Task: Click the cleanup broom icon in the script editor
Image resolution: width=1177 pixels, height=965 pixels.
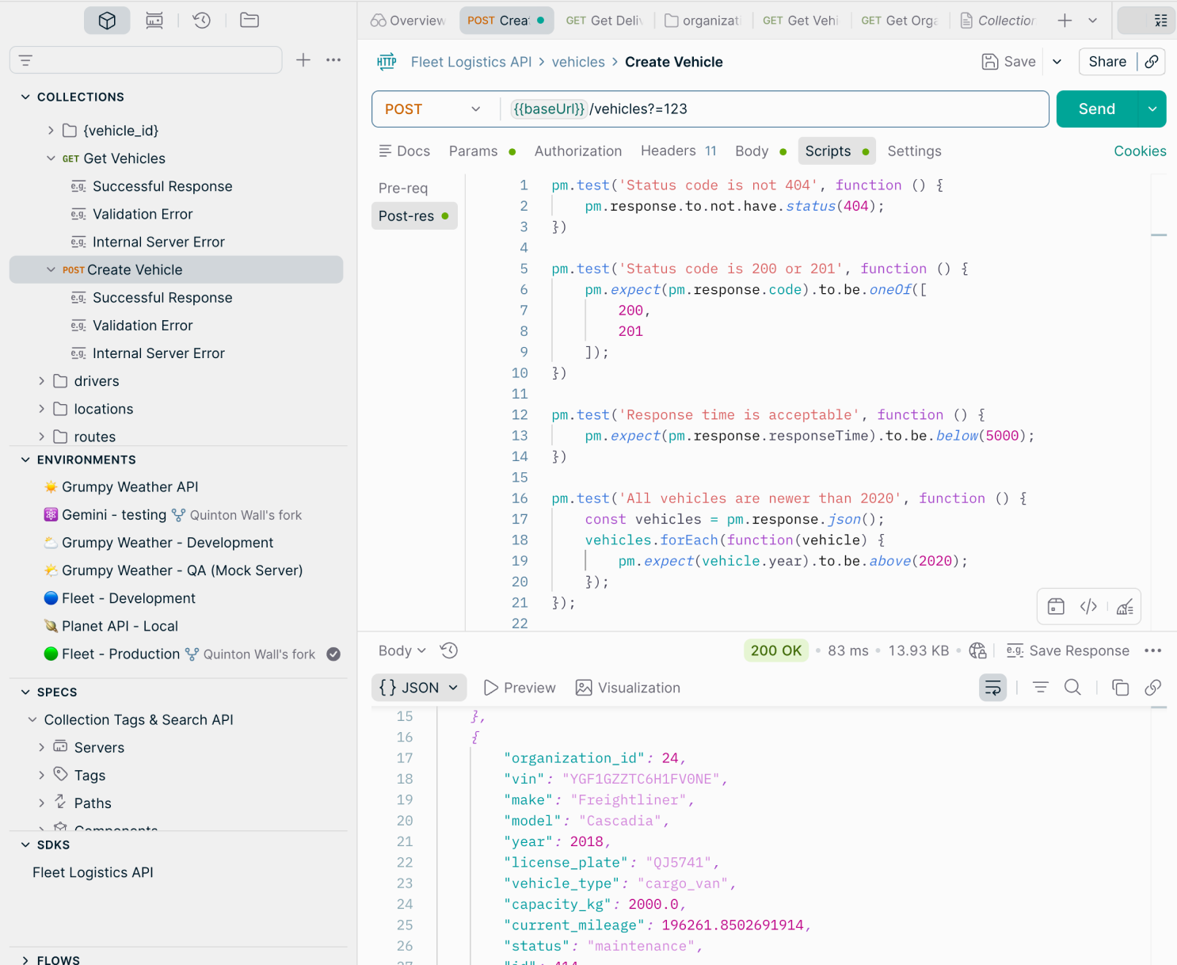Action: pyautogui.click(x=1125, y=606)
